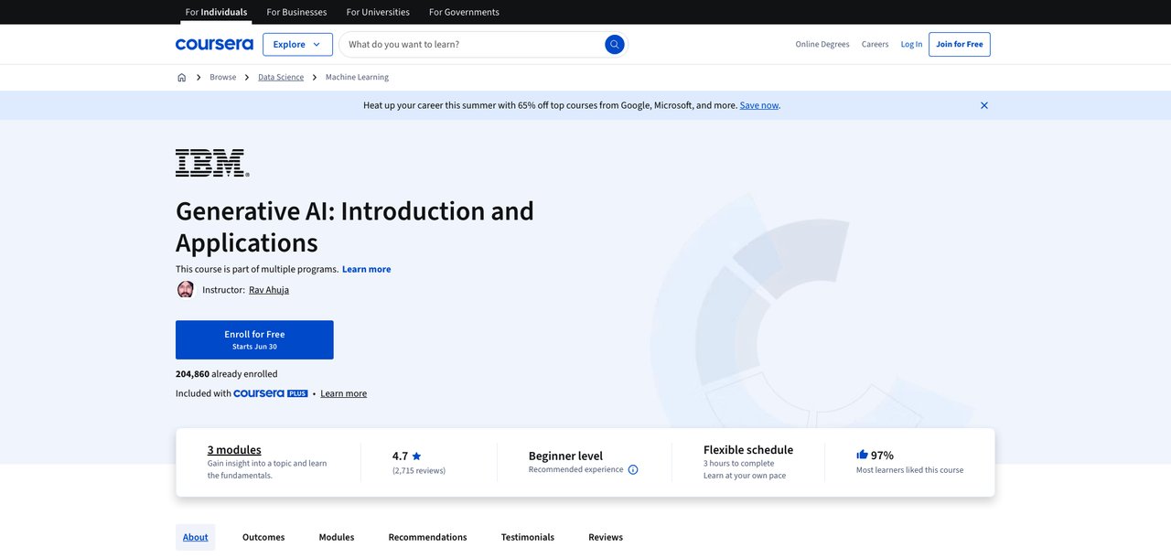Click the '(2,715 reviews)' text
Viewport: 1171px width, 558px height.
[x=419, y=470]
